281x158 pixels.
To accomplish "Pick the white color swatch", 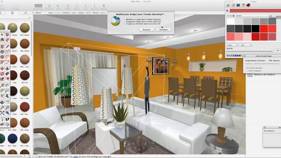I will click(231, 21).
